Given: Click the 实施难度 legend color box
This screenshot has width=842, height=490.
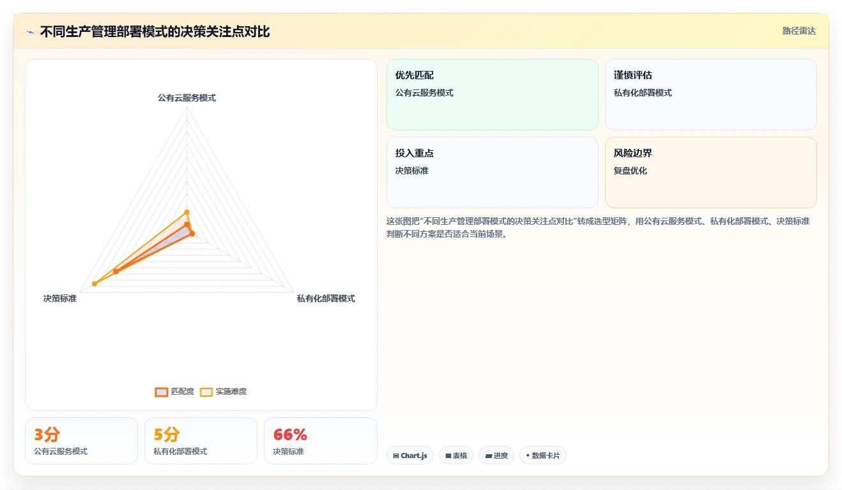Looking at the screenshot, I should (206, 392).
